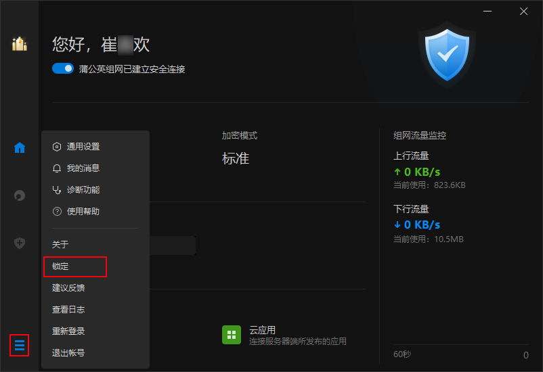Click the city skyline avatar icon
Image resolution: width=543 pixels, height=372 pixels.
20,43
